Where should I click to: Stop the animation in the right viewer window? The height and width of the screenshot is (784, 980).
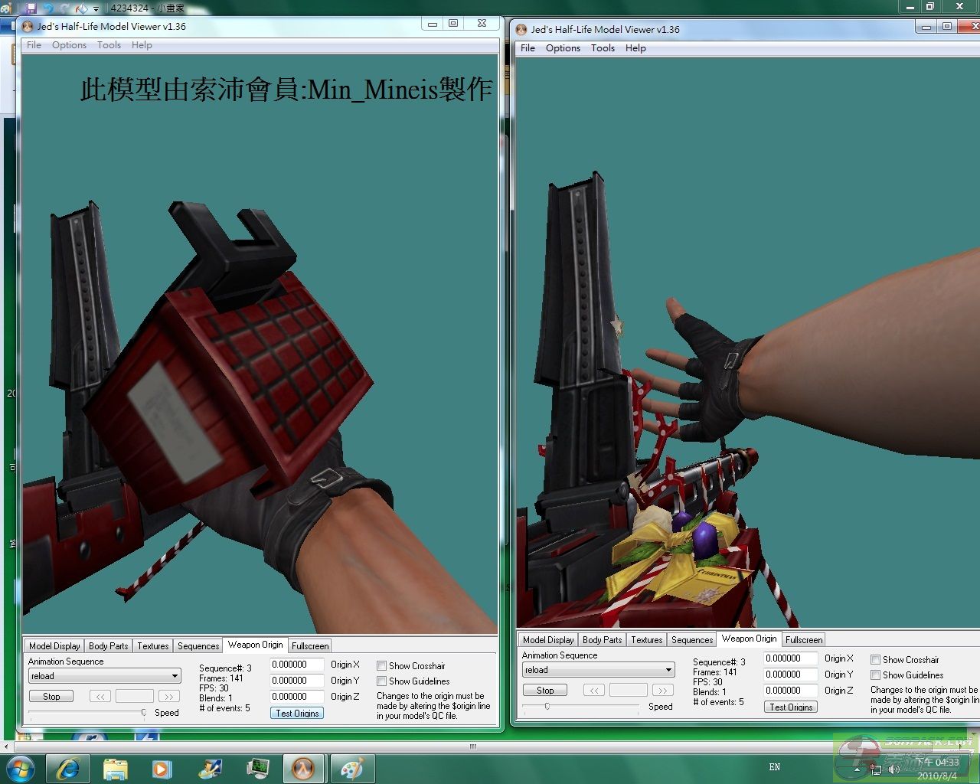[544, 690]
